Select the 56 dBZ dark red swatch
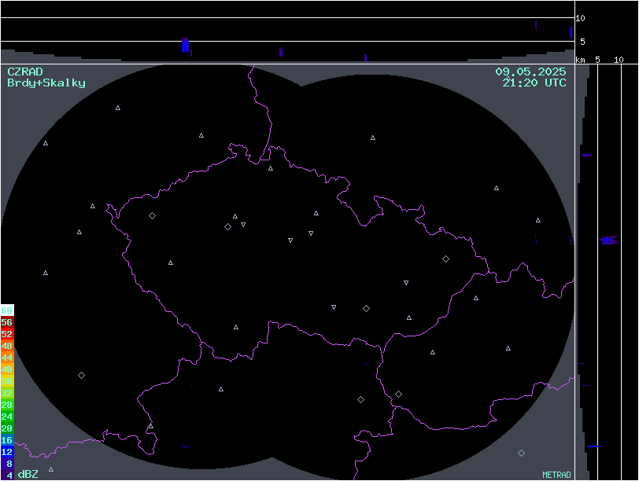 7,322
